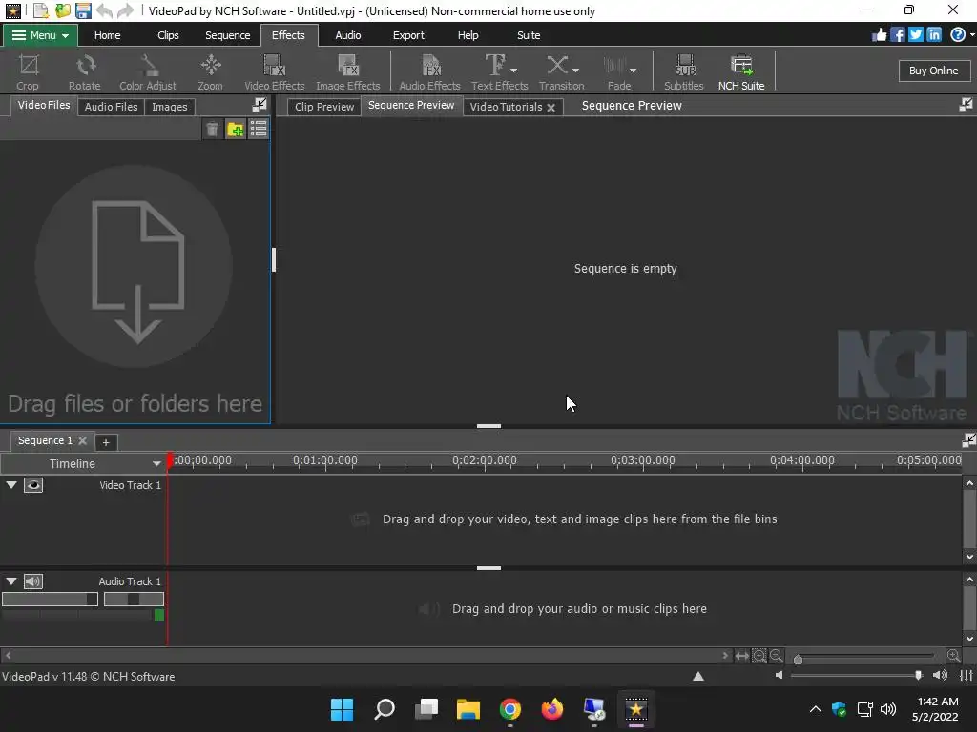977x732 pixels.
Task: Share on Twitter icon
Action: click(x=915, y=35)
